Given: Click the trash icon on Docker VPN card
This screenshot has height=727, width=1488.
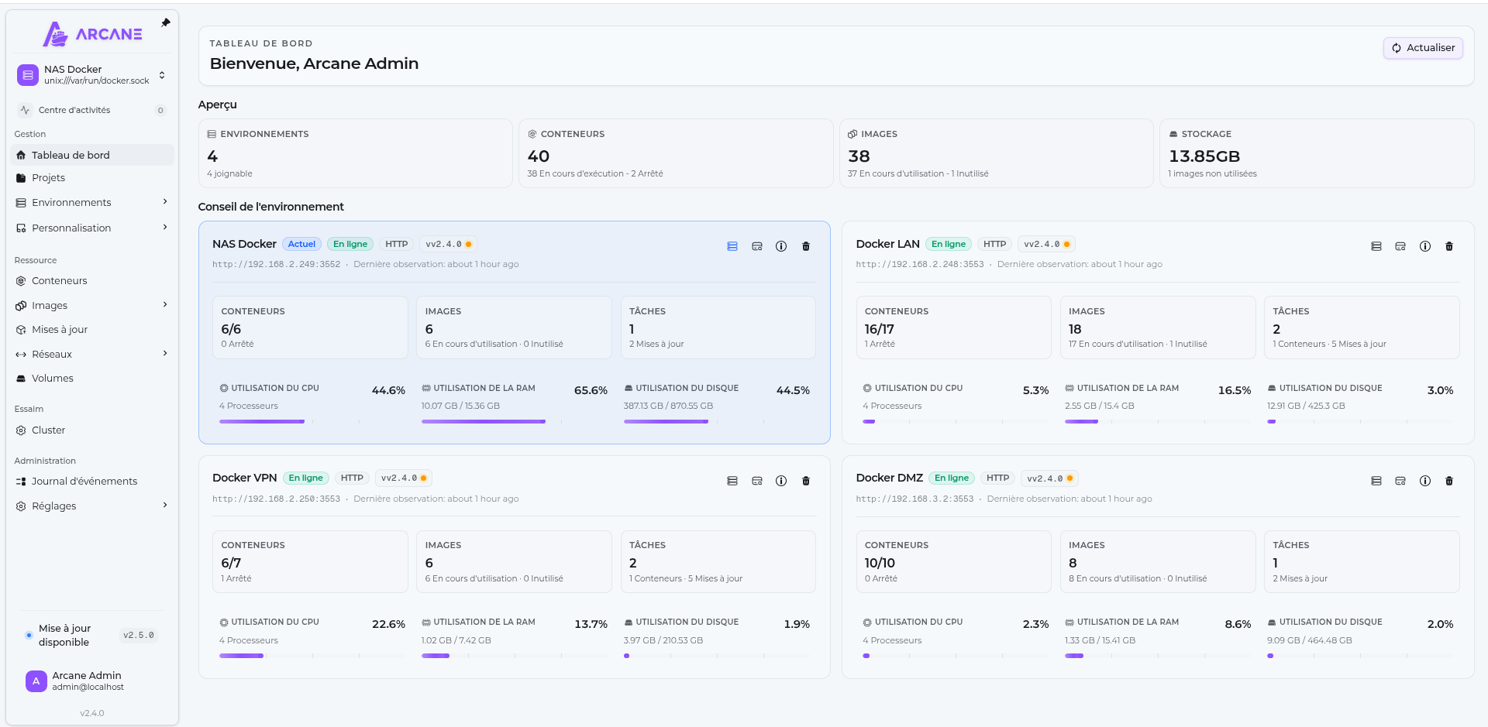Looking at the screenshot, I should click(x=806, y=481).
